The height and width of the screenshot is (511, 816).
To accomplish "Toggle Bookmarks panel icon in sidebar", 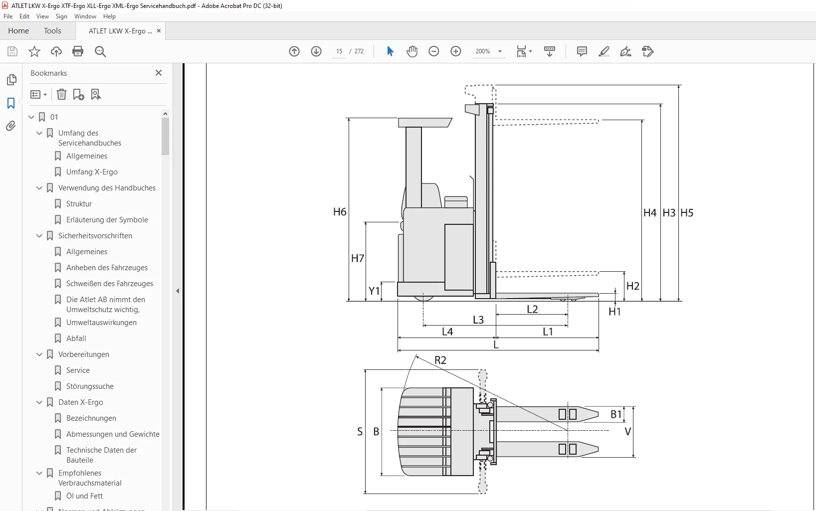I will point(11,103).
